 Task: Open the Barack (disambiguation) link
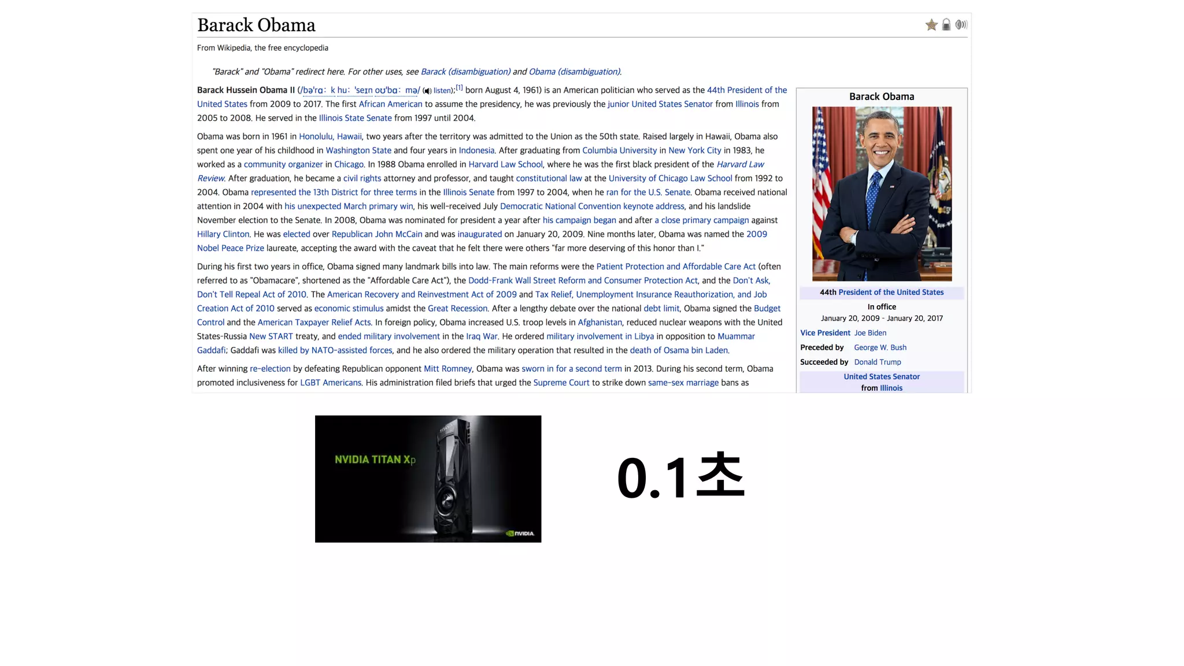click(465, 72)
